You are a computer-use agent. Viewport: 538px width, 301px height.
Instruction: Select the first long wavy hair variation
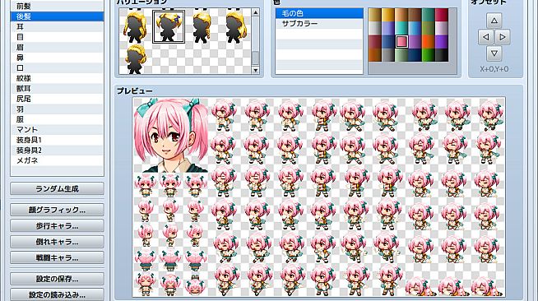[x=135, y=27]
